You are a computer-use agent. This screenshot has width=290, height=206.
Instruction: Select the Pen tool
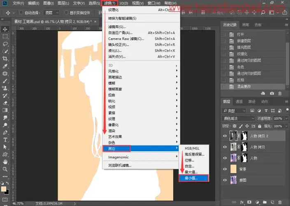click(5, 132)
